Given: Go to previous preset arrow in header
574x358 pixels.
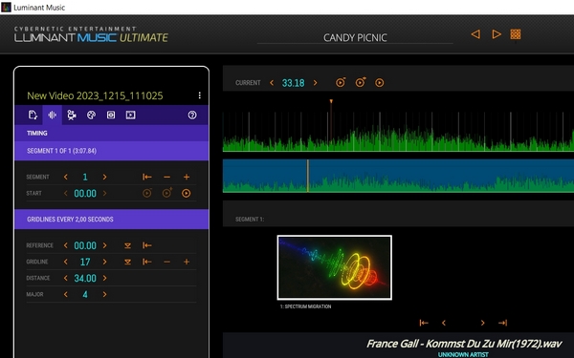Looking at the screenshot, I should (x=475, y=34).
